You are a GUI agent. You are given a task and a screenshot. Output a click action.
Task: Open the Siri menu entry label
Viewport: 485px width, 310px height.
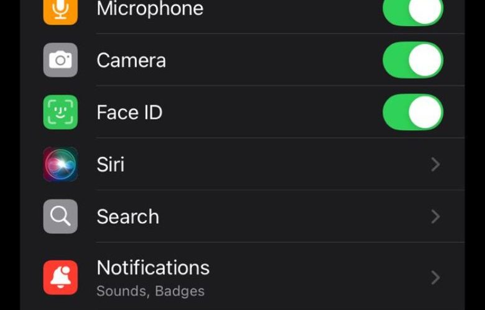coord(111,164)
